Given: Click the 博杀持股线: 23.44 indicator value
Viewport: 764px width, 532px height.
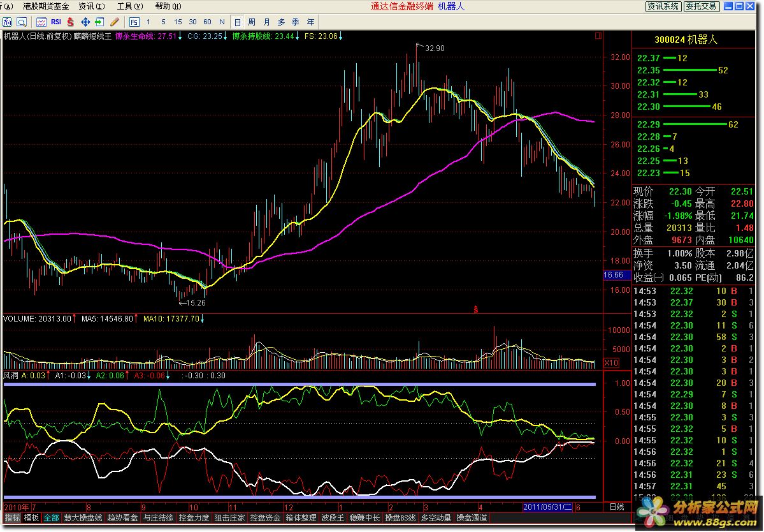Looking at the screenshot, I should point(263,36).
